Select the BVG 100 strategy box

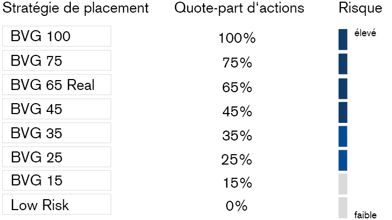[x=57, y=37]
